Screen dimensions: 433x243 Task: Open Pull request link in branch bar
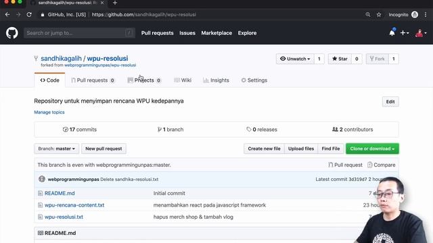(345, 165)
